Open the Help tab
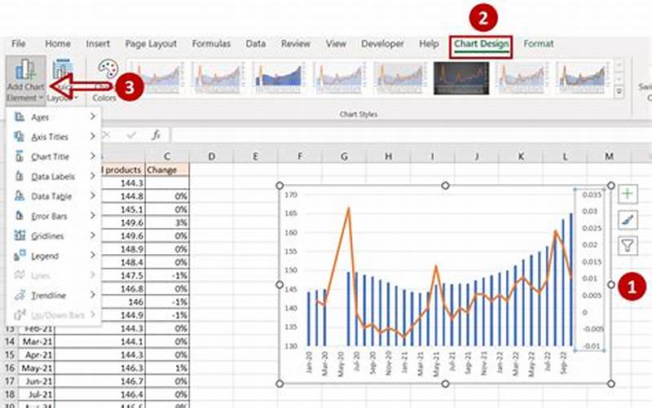The width and height of the screenshot is (652, 408). coord(429,44)
